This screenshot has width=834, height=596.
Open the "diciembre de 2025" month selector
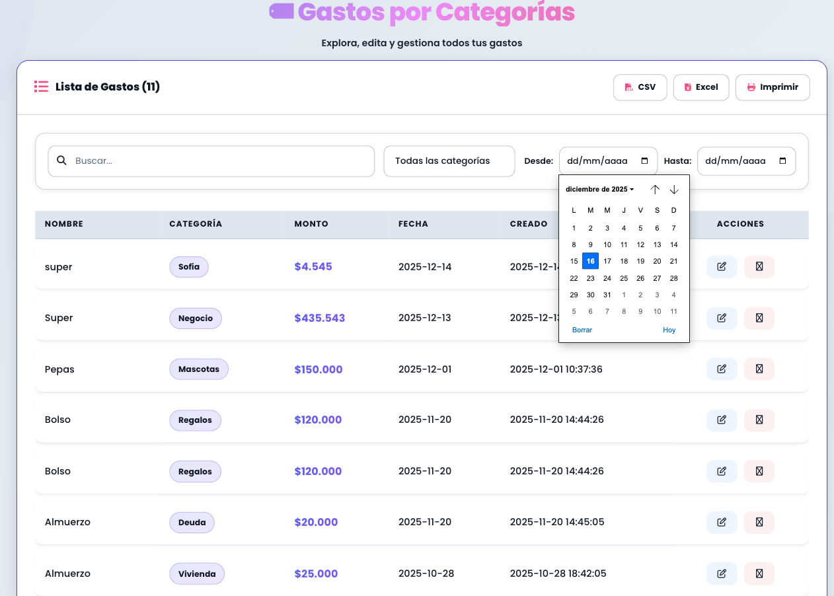[x=599, y=189]
